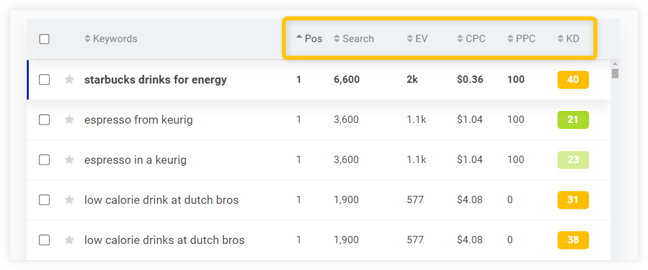Click the orange KD 40 badge

pos(573,80)
